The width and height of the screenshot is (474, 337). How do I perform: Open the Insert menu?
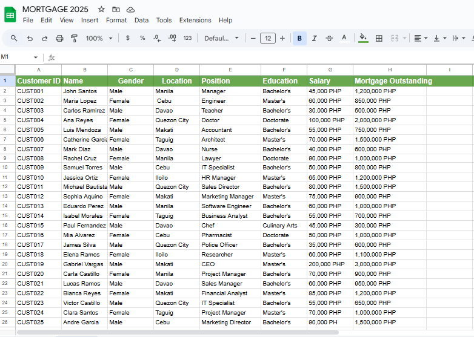coord(90,20)
